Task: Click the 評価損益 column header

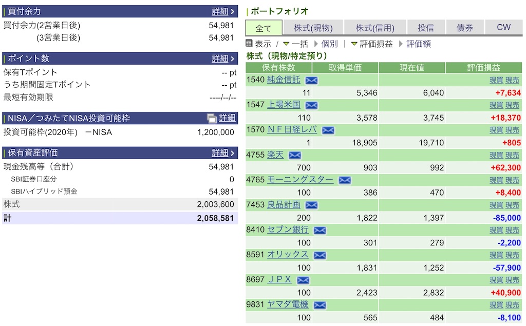Action: pos(484,68)
